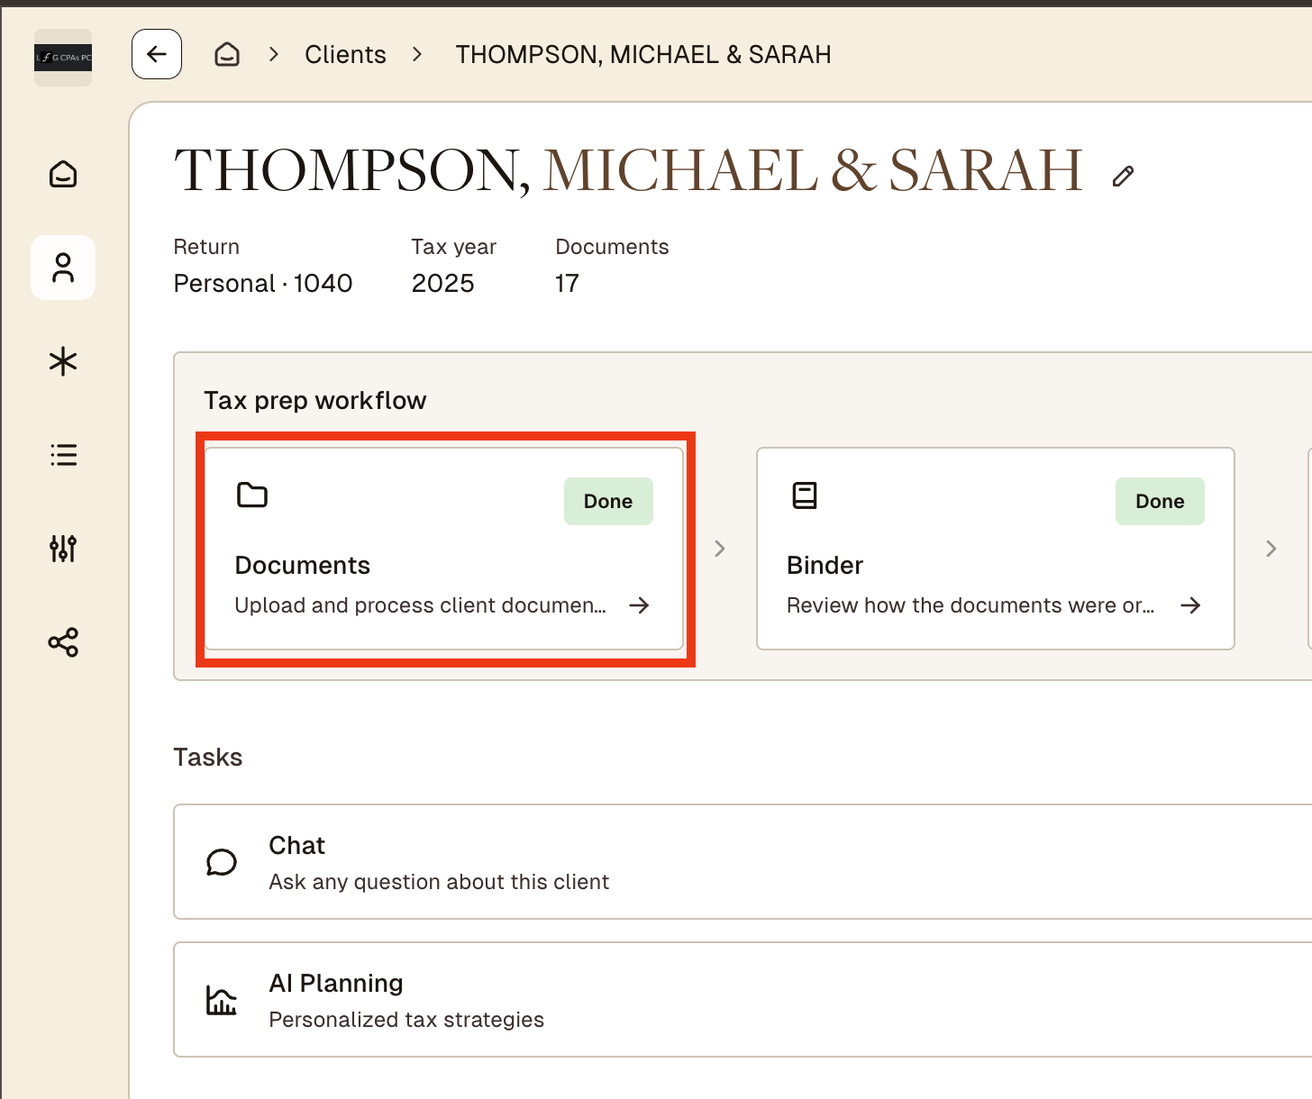Open the Chat task
1312x1099 pixels.
coord(743,862)
